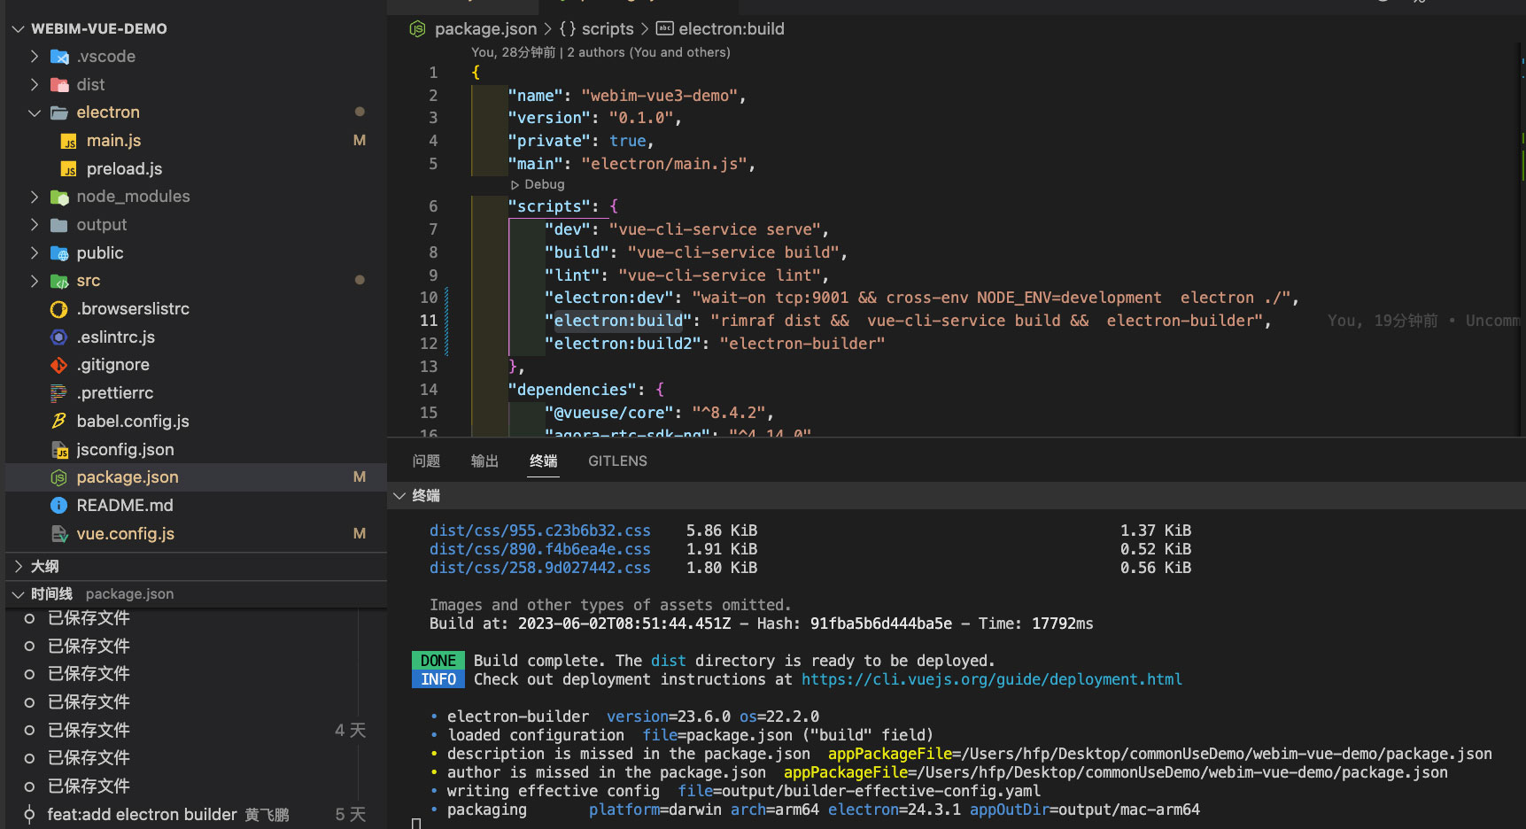Collapse the 终端 terminal group header
The image size is (1526, 829).
click(x=399, y=496)
